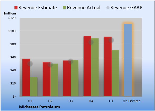155x111 pixels.
Task: Click the '$20' axis value
Action: [x=13, y=83]
